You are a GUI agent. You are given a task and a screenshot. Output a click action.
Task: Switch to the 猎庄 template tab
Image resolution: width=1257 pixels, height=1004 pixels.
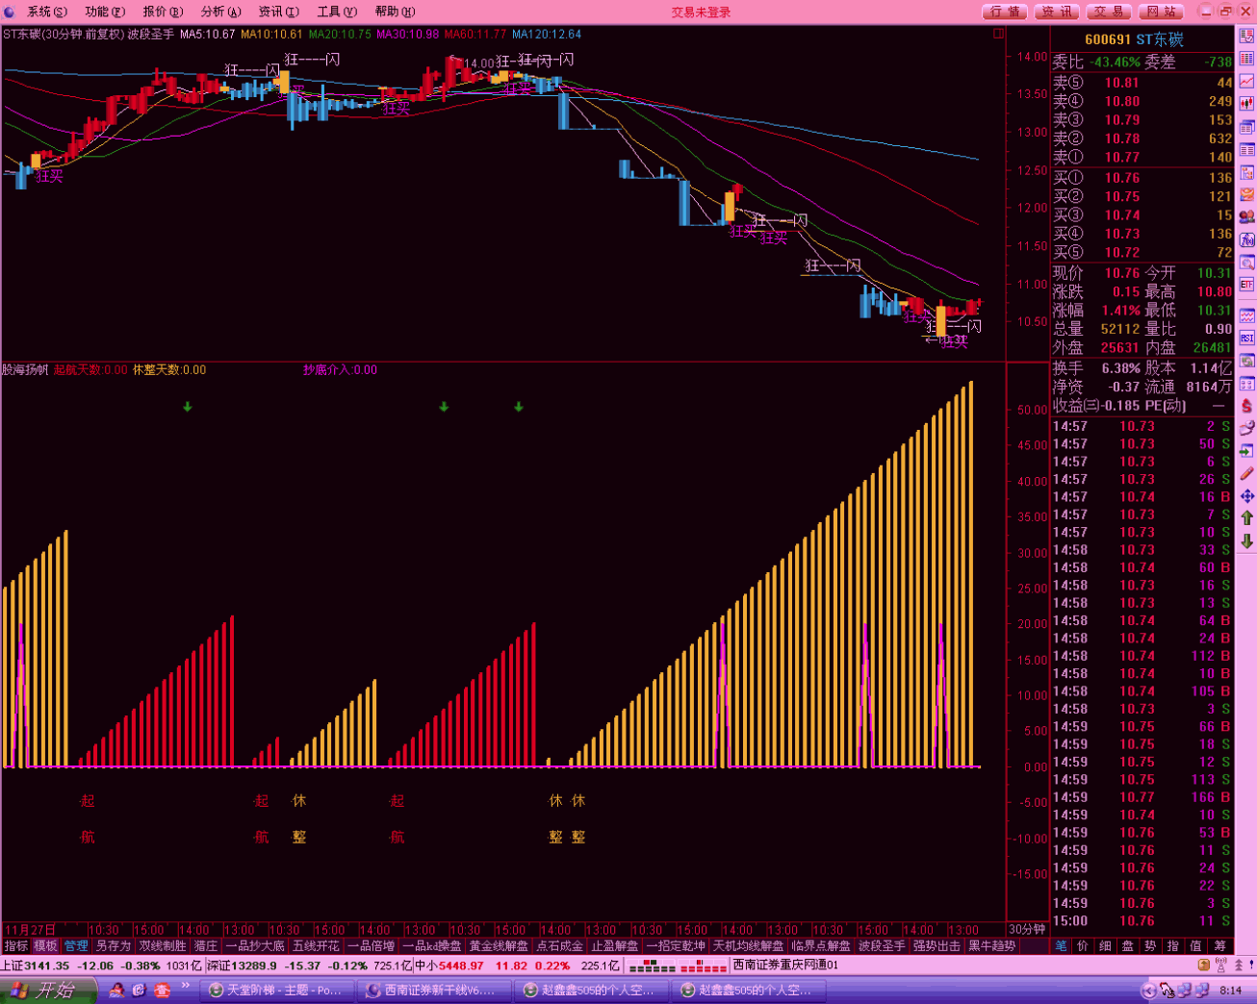(206, 946)
